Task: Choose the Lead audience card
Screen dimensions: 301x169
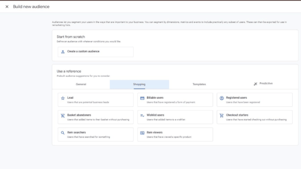Action: point(96,100)
